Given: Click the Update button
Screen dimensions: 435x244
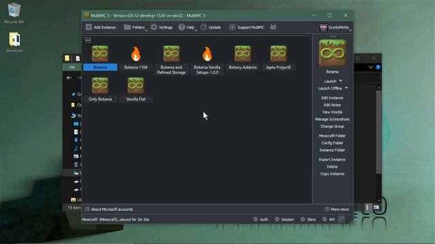Looking at the screenshot, I should point(211,27).
